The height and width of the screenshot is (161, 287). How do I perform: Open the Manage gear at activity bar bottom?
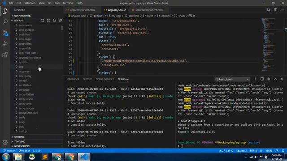point(5,142)
